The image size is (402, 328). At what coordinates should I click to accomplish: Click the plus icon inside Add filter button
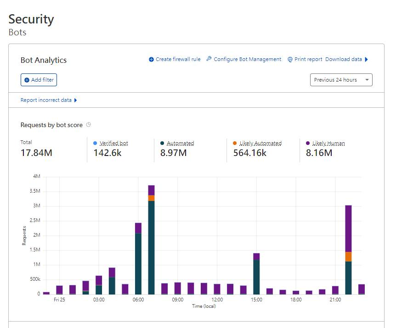coord(27,80)
